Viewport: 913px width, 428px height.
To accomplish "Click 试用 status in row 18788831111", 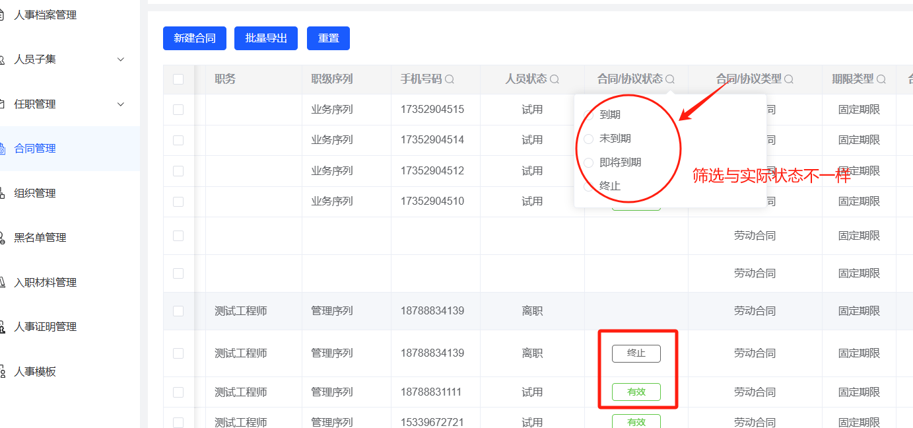I will tap(532, 392).
